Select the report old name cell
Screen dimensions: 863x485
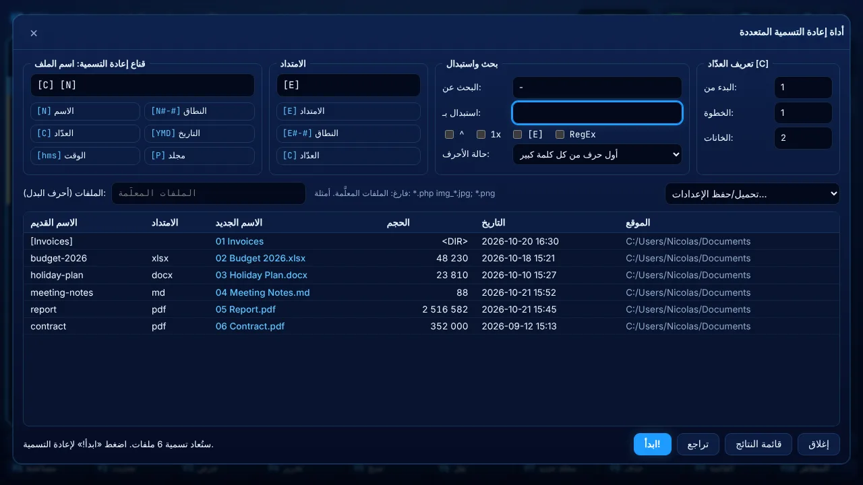tap(44, 310)
